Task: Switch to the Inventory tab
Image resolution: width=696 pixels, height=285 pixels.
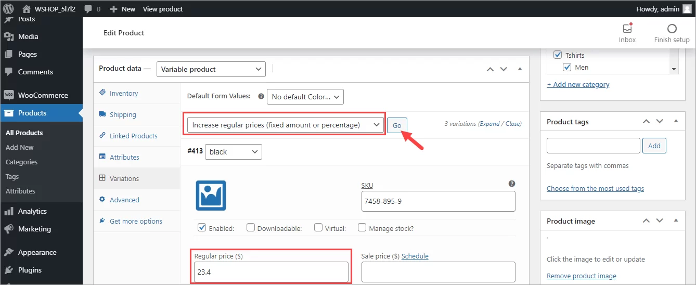Action: [x=124, y=93]
